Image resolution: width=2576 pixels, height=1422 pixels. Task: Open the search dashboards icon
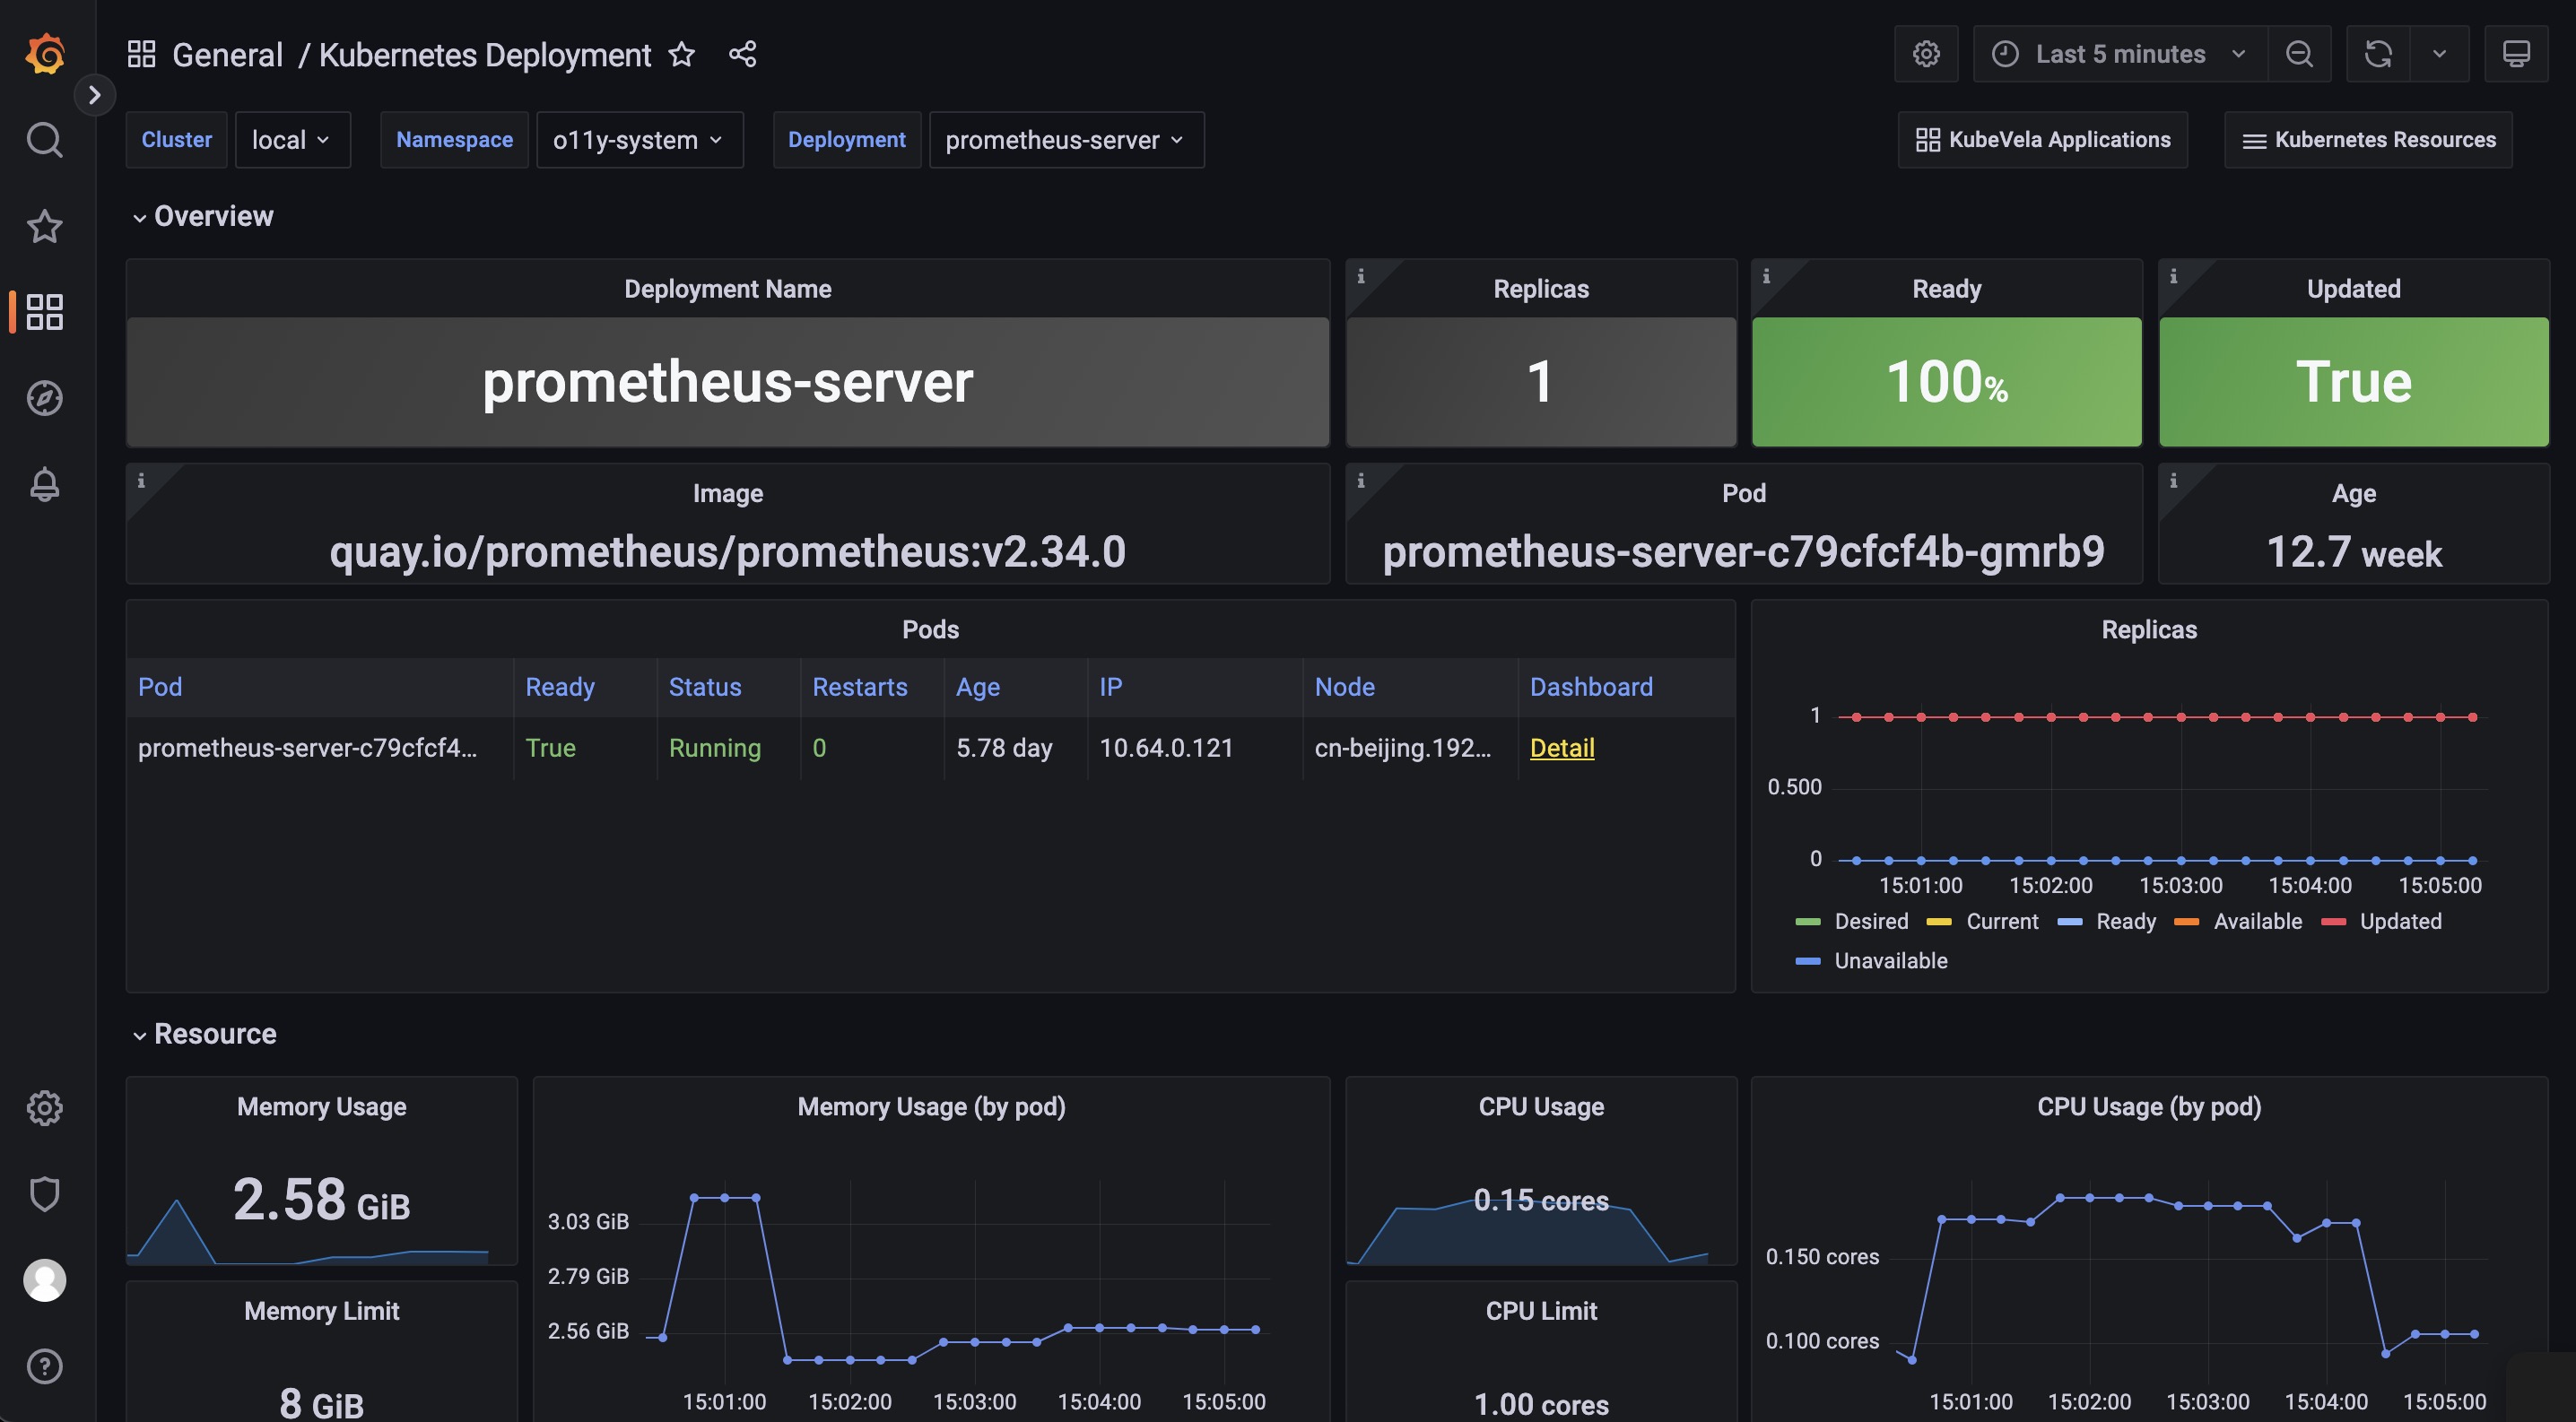44,140
